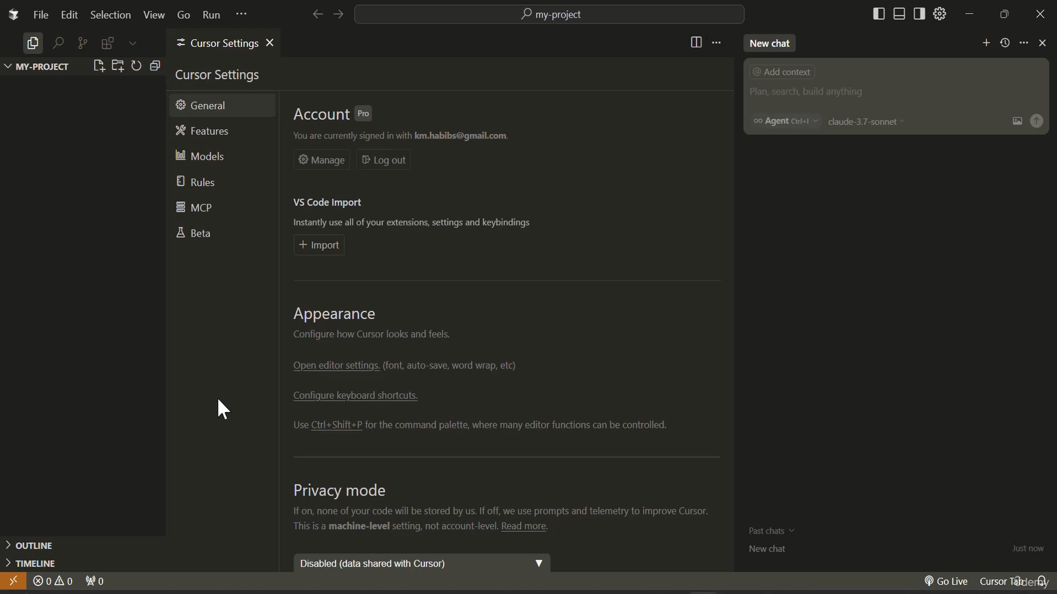
Task: Collapse the Past chats list
Action: (x=772, y=531)
